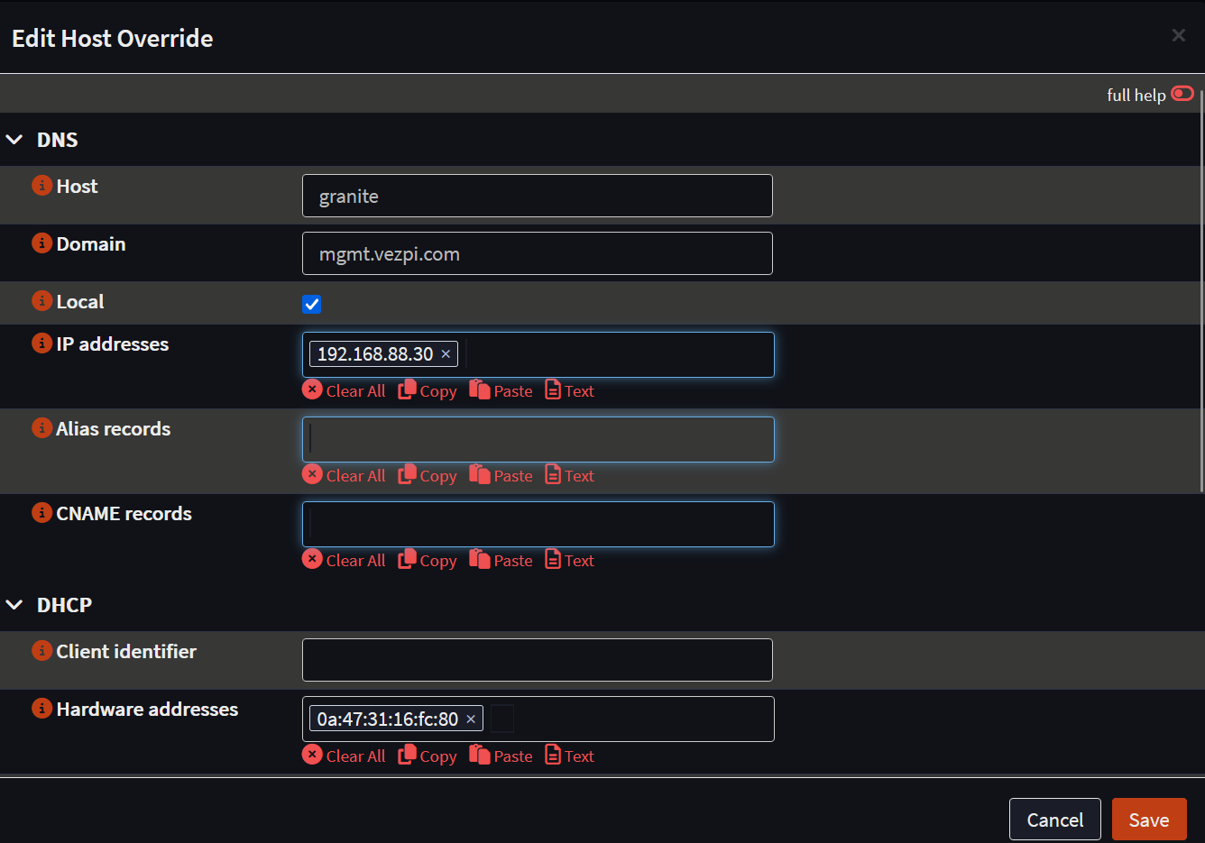Close the Edit Host Override dialog
This screenshot has height=843, width=1205.
[1178, 35]
